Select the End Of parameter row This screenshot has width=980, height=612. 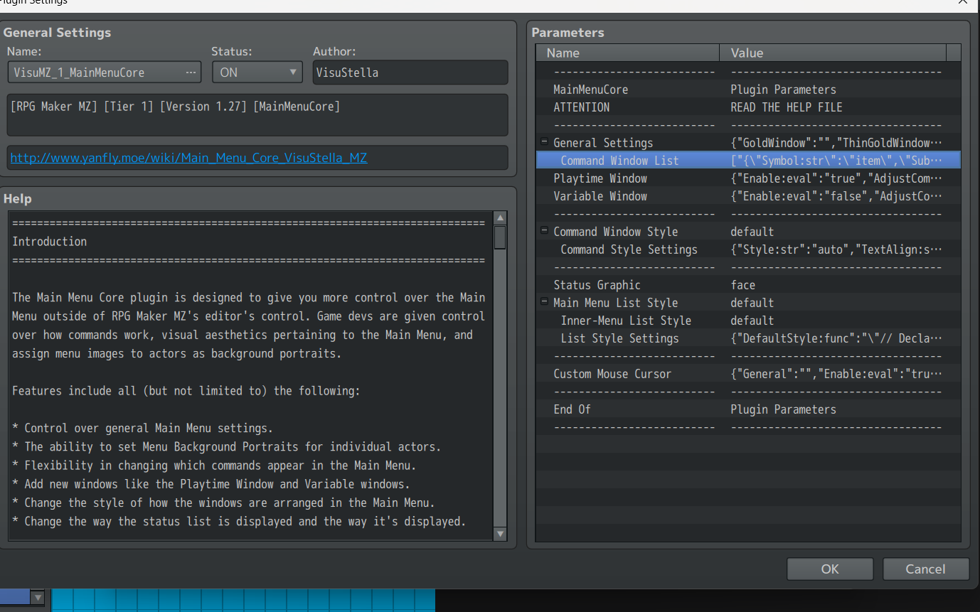(748, 409)
